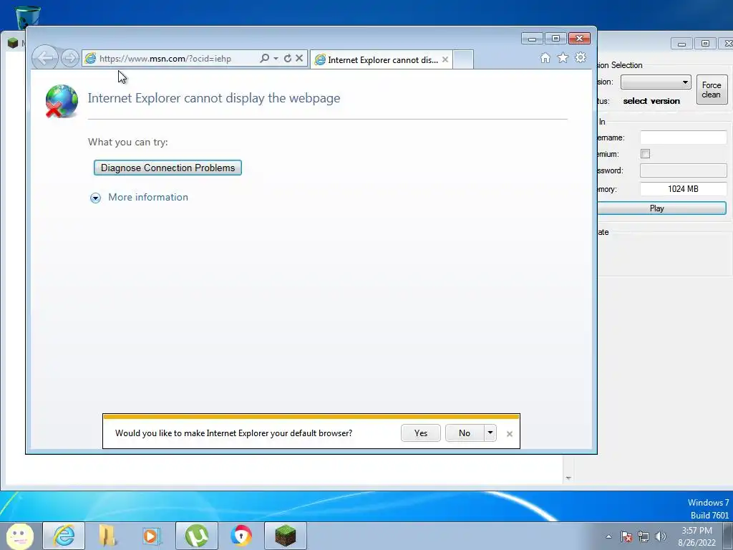Open the Tools gear menu

click(x=581, y=57)
